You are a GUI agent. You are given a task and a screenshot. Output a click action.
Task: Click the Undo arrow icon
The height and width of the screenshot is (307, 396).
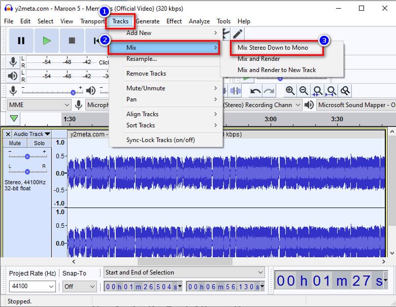click(255, 91)
